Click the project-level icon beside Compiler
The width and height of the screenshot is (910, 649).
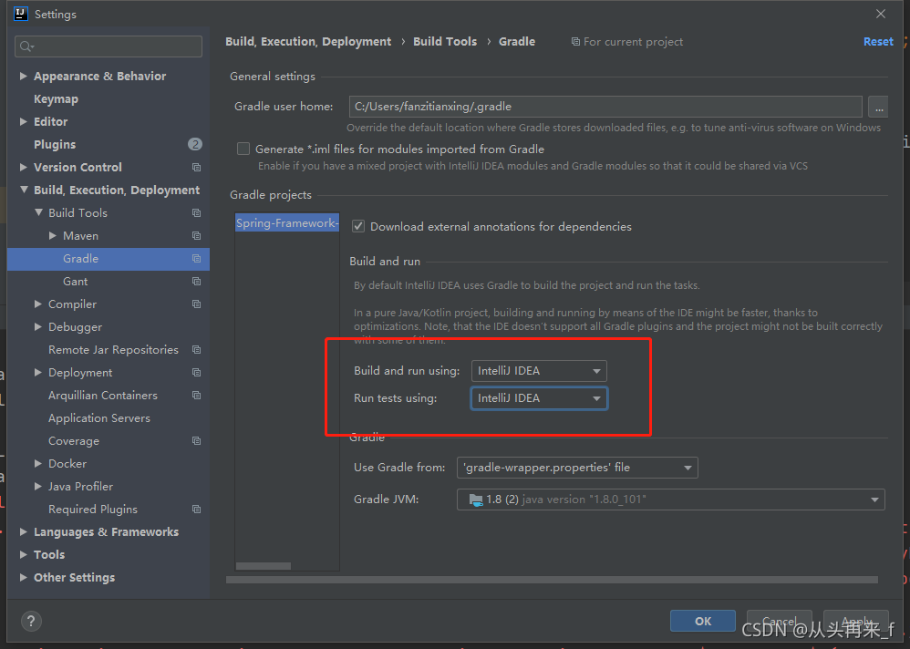(x=197, y=304)
